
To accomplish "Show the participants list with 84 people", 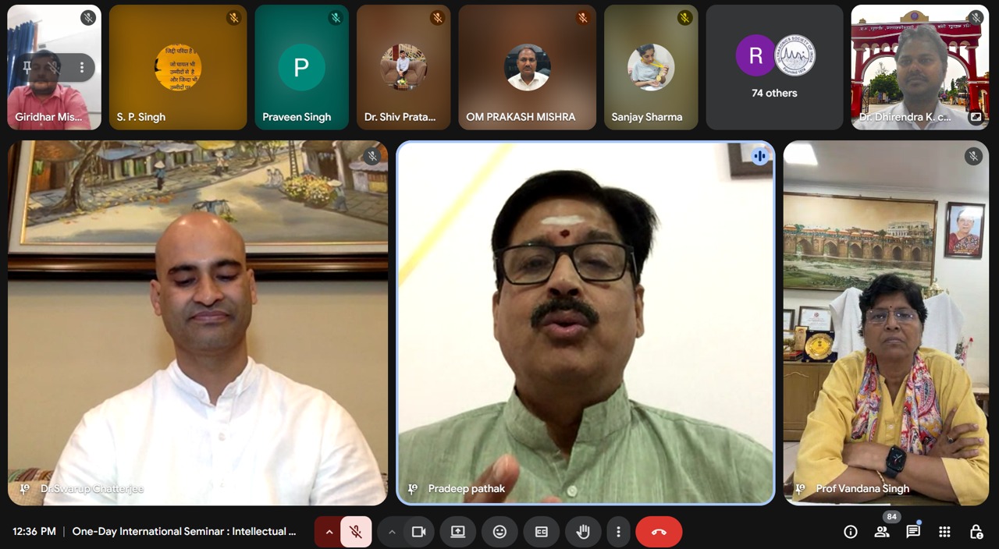I will pos(882,532).
